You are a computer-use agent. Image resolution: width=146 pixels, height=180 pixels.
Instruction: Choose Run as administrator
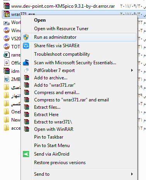[79, 37]
